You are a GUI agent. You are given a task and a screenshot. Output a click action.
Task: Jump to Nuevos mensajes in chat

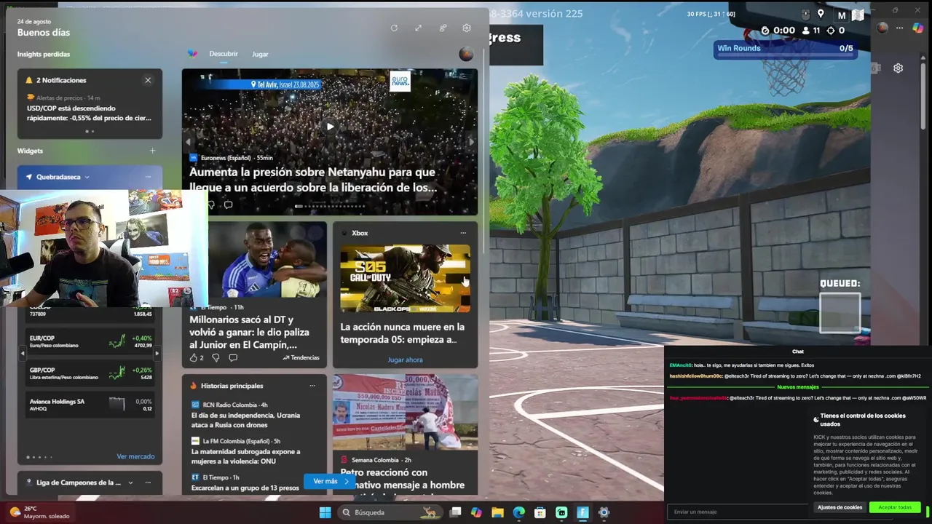pos(797,387)
